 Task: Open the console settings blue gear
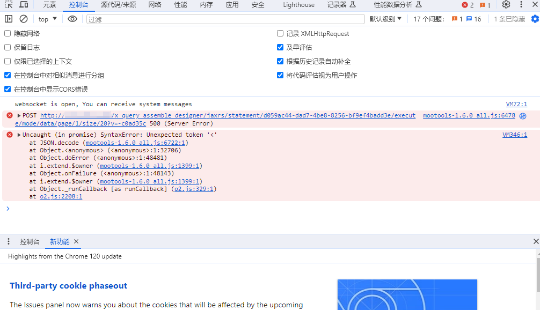(x=535, y=19)
